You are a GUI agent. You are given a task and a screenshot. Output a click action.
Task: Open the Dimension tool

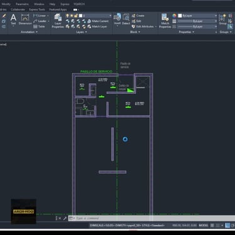[x=25, y=19]
